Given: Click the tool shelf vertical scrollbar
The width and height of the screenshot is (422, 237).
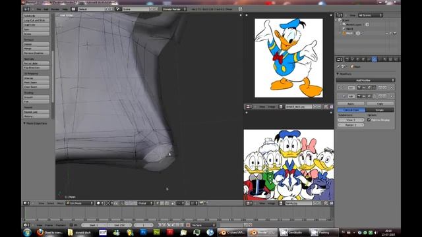Looking at the screenshot, I should [x=53, y=76].
